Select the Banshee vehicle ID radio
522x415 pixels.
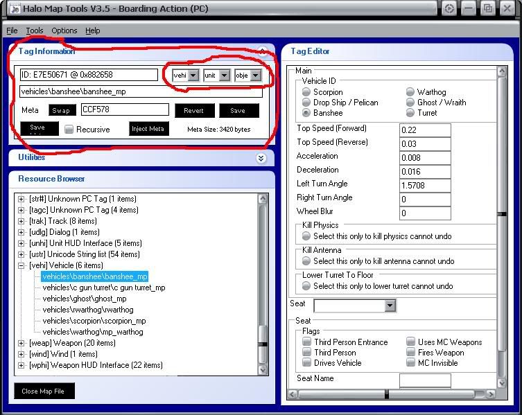click(306, 113)
